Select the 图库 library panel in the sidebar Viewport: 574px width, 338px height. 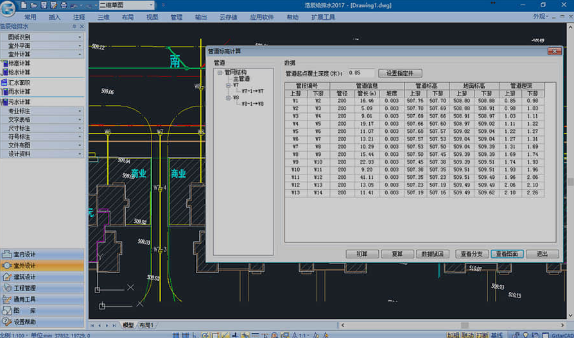pyautogui.click(x=42, y=310)
